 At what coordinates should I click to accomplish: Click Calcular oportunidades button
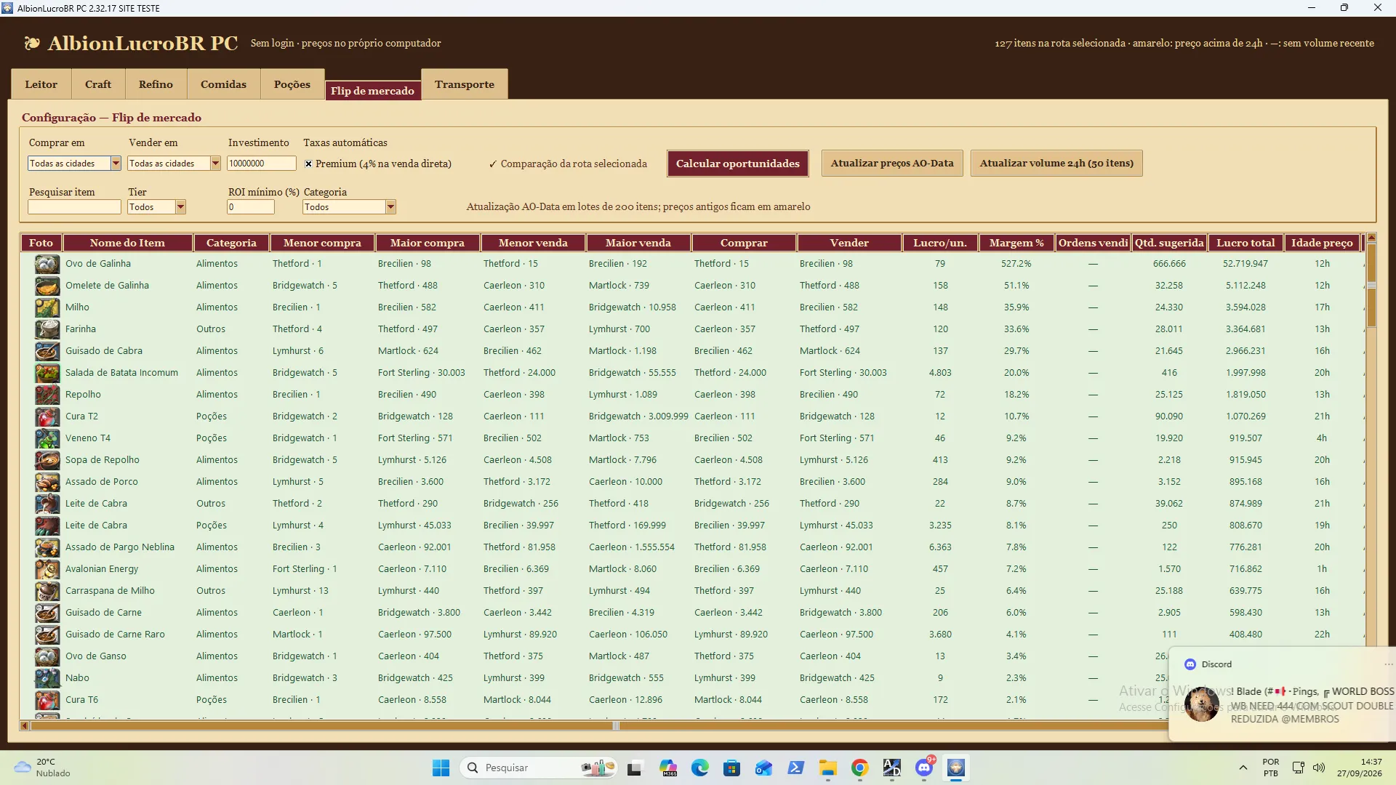coord(738,164)
